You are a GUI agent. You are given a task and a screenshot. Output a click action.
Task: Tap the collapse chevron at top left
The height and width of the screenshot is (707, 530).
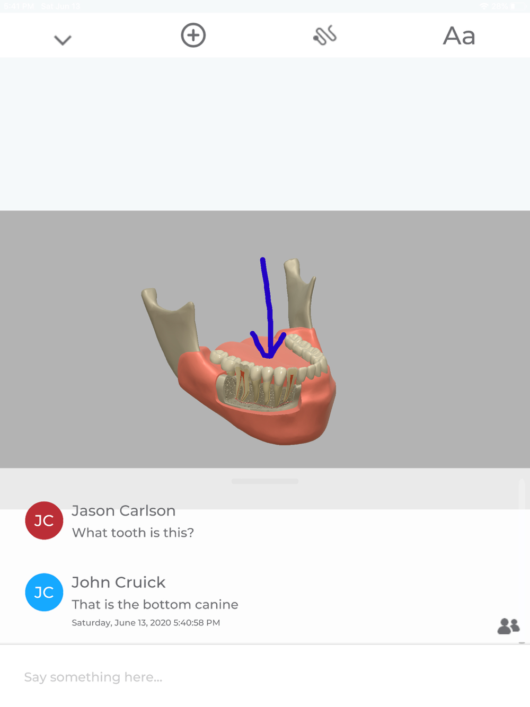[63, 40]
